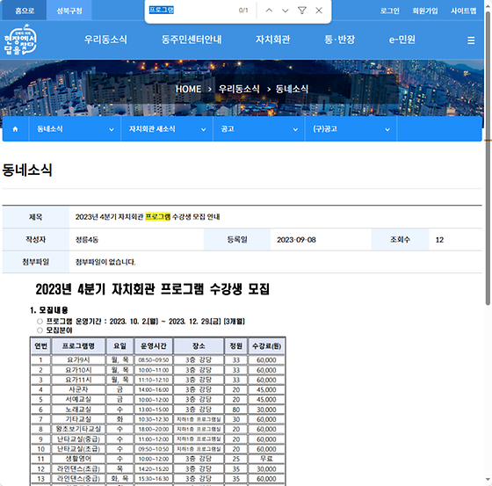Click 동네소식 in the breadcrumb

coord(292,89)
